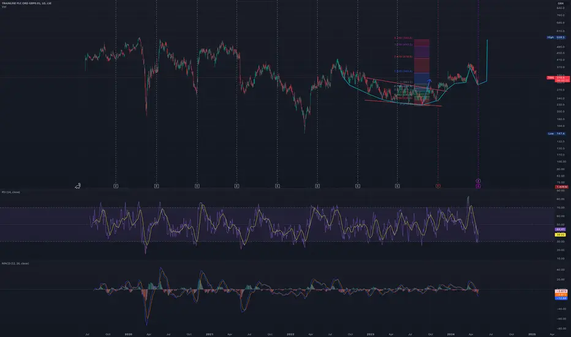Click the purple circle marker above the latest earnings icon
Screen dimensions: 571x337
478,181
